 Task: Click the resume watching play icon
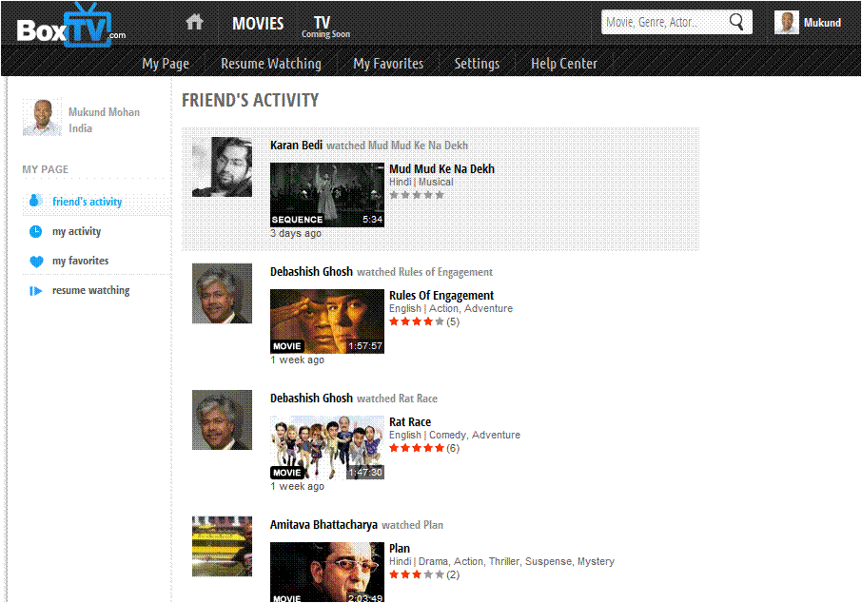pyautogui.click(x=35, y=291)
